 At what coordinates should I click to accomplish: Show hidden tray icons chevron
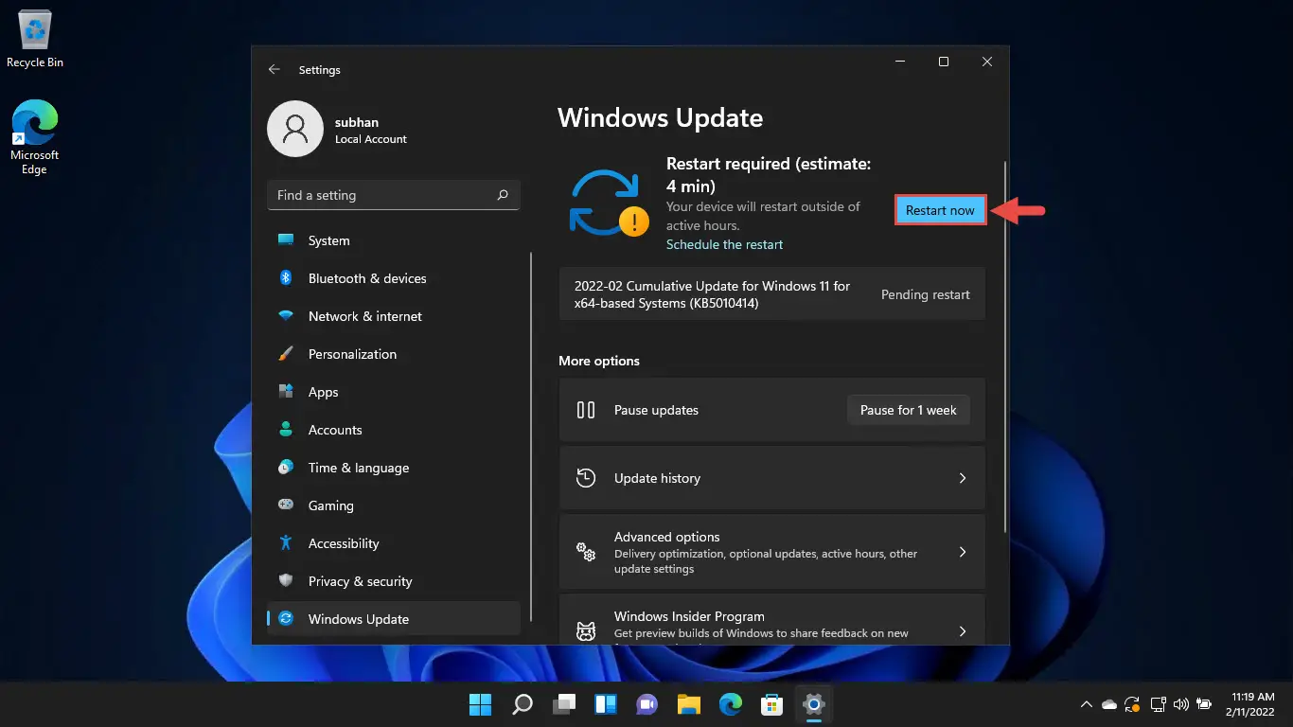(x=1087, y=704)
